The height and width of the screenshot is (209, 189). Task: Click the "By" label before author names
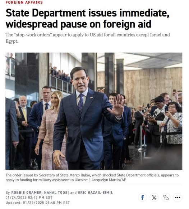click(8, 193)
